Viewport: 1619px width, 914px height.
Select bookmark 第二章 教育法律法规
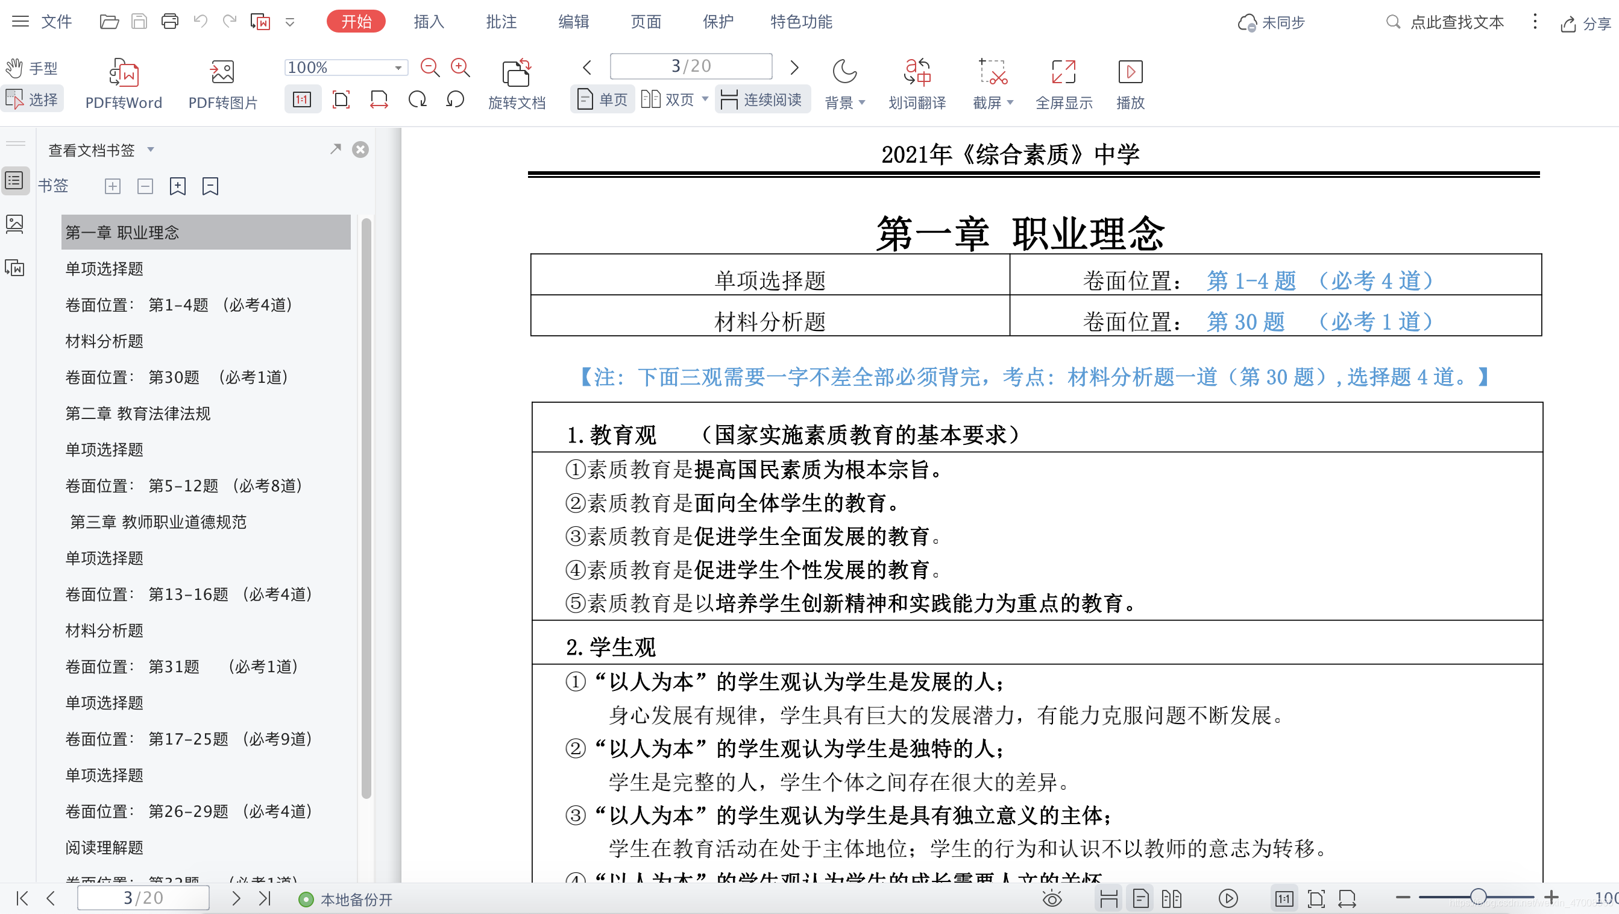[137, 413]
